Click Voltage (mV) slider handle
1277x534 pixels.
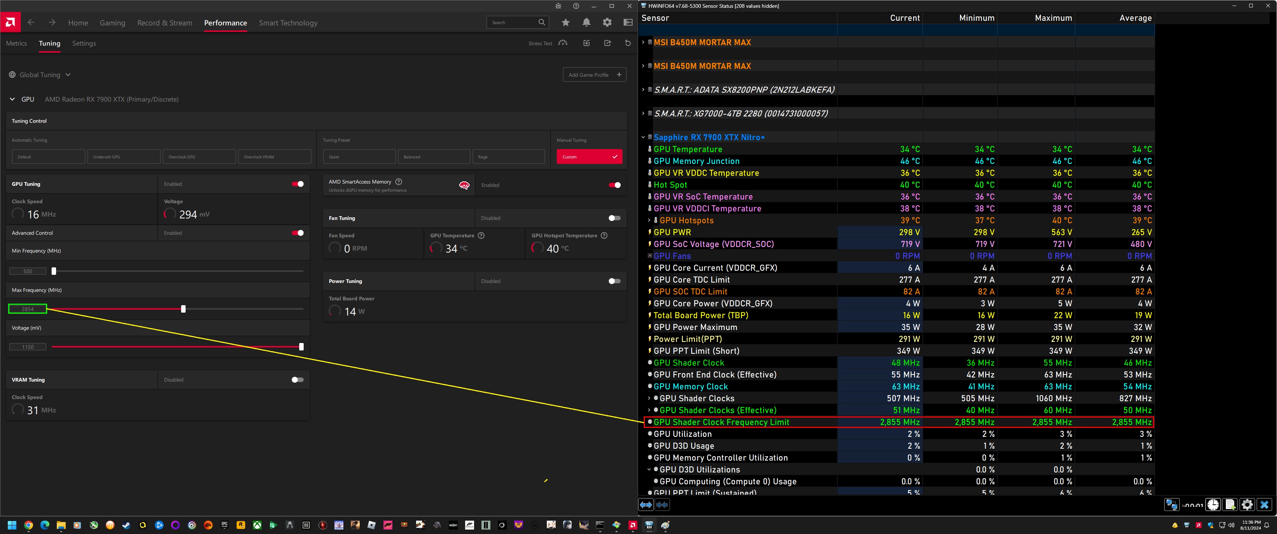pyautogui.click(x=301, y=347)
